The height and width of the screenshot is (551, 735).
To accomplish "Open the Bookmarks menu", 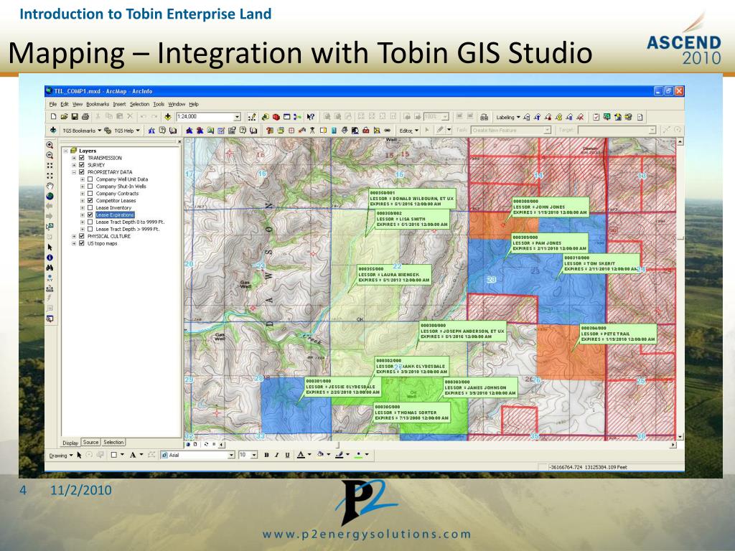I will click(x=98, y=104).
